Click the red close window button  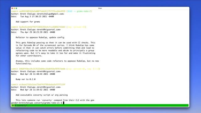(12, 8)
